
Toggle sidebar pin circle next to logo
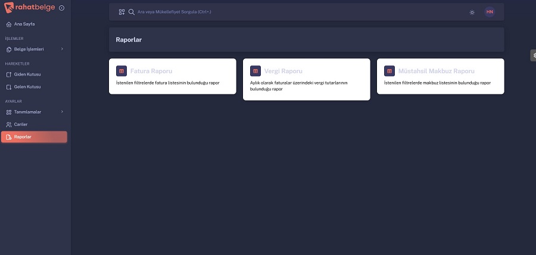coord(62,8)
